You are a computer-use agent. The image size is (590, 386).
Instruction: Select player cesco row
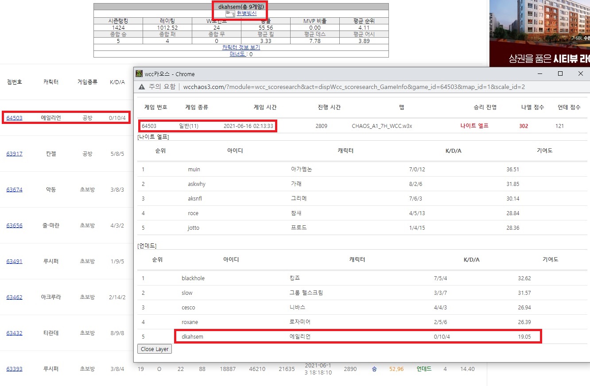coord(362,307)
